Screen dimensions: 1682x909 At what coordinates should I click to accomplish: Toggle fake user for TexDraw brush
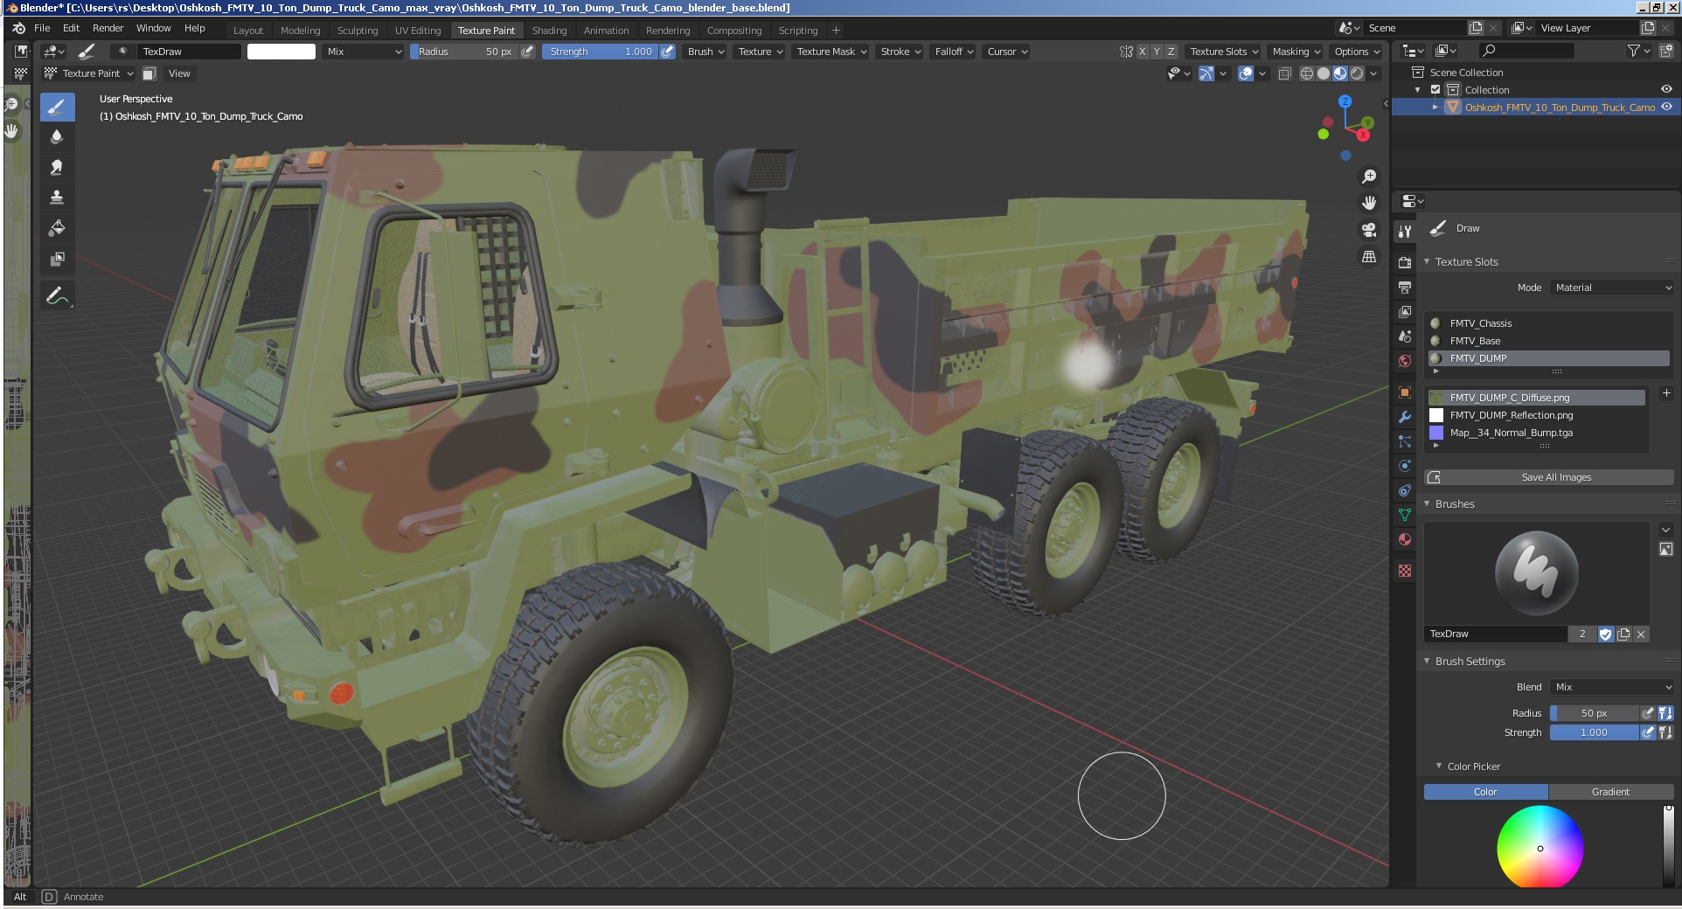point(1605,635)
